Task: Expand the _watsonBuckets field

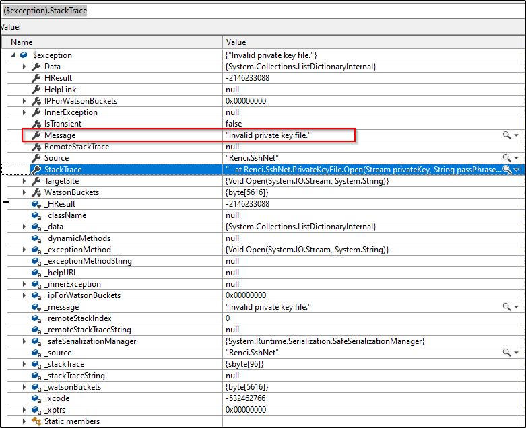Action: 24,387
